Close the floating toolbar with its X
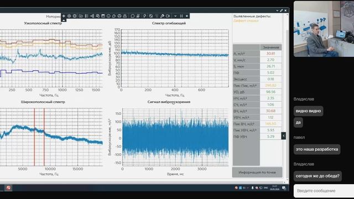 (x=187, y=16)
